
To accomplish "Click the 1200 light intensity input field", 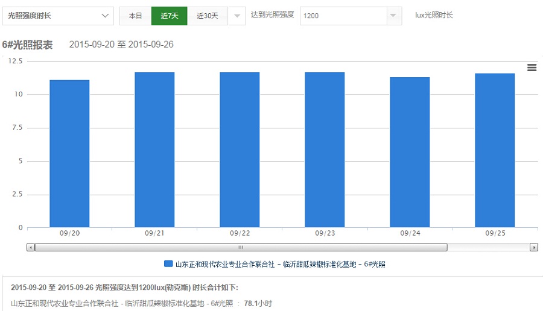I will [342, 16].
